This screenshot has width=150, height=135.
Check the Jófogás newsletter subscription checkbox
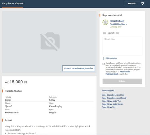click(x=103, y=64)
